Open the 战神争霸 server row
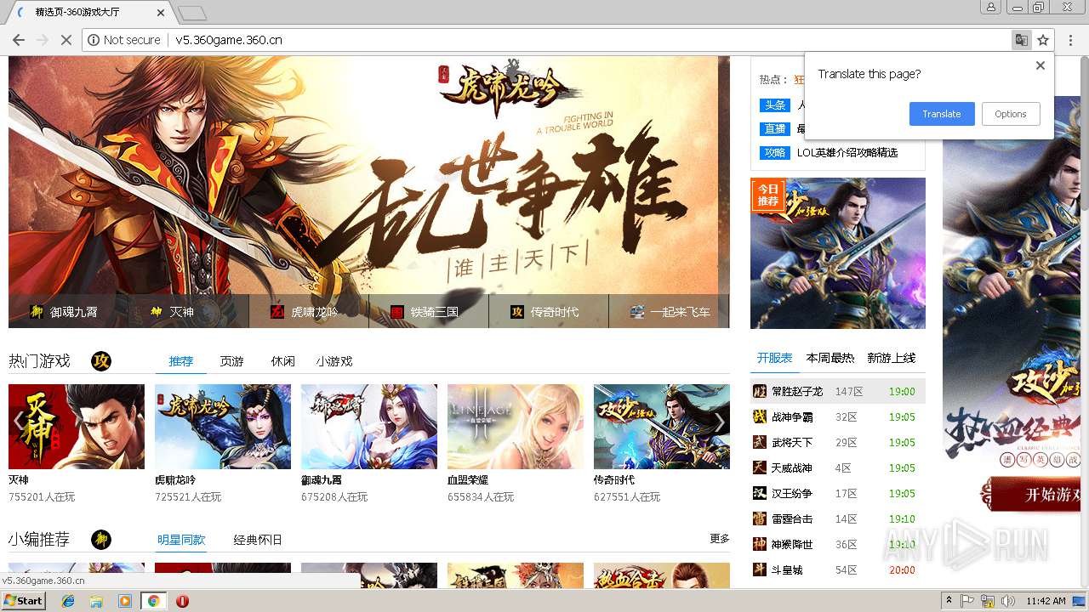Image resolution: width=1089 pixels, height=612 pixels. pos(838,416)
